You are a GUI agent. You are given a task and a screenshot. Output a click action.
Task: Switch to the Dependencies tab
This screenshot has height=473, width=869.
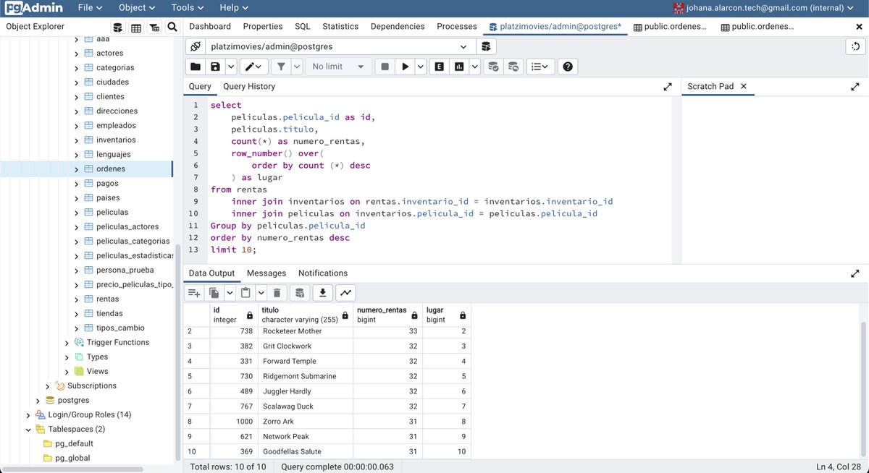tap(398, 27)
